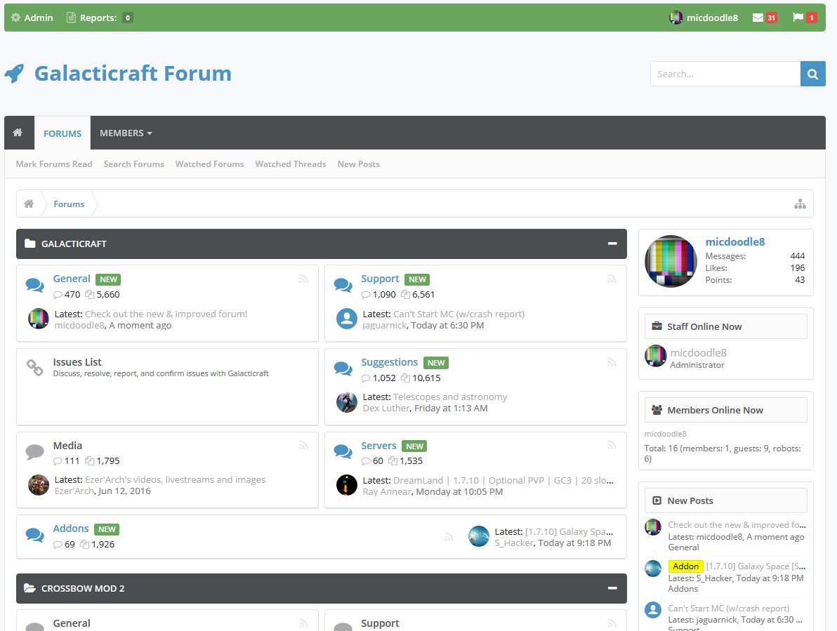Click the Galacticraft Forum rocket logo
The height and width of the screenshot is (631, 837).
click(x=15, y=74)
